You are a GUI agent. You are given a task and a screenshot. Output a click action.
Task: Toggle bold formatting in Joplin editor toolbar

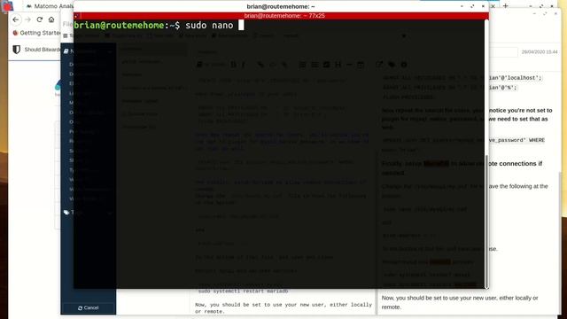click(x=234, y=65)
